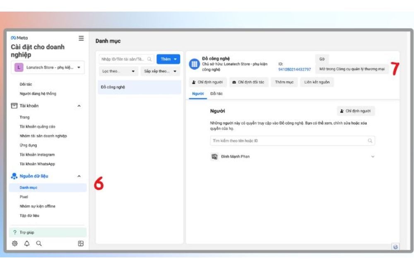
Task: Collapse the Tài khoản section
Action: tap(79, 106)
